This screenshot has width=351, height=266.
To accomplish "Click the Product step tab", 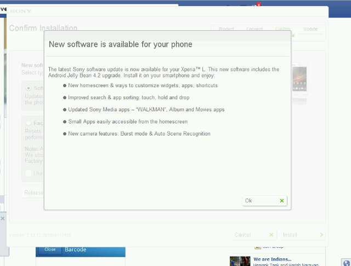I will [226, 29].
